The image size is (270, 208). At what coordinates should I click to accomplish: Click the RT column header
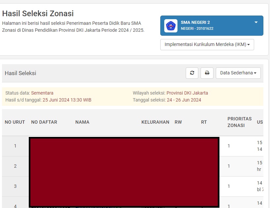204,122
